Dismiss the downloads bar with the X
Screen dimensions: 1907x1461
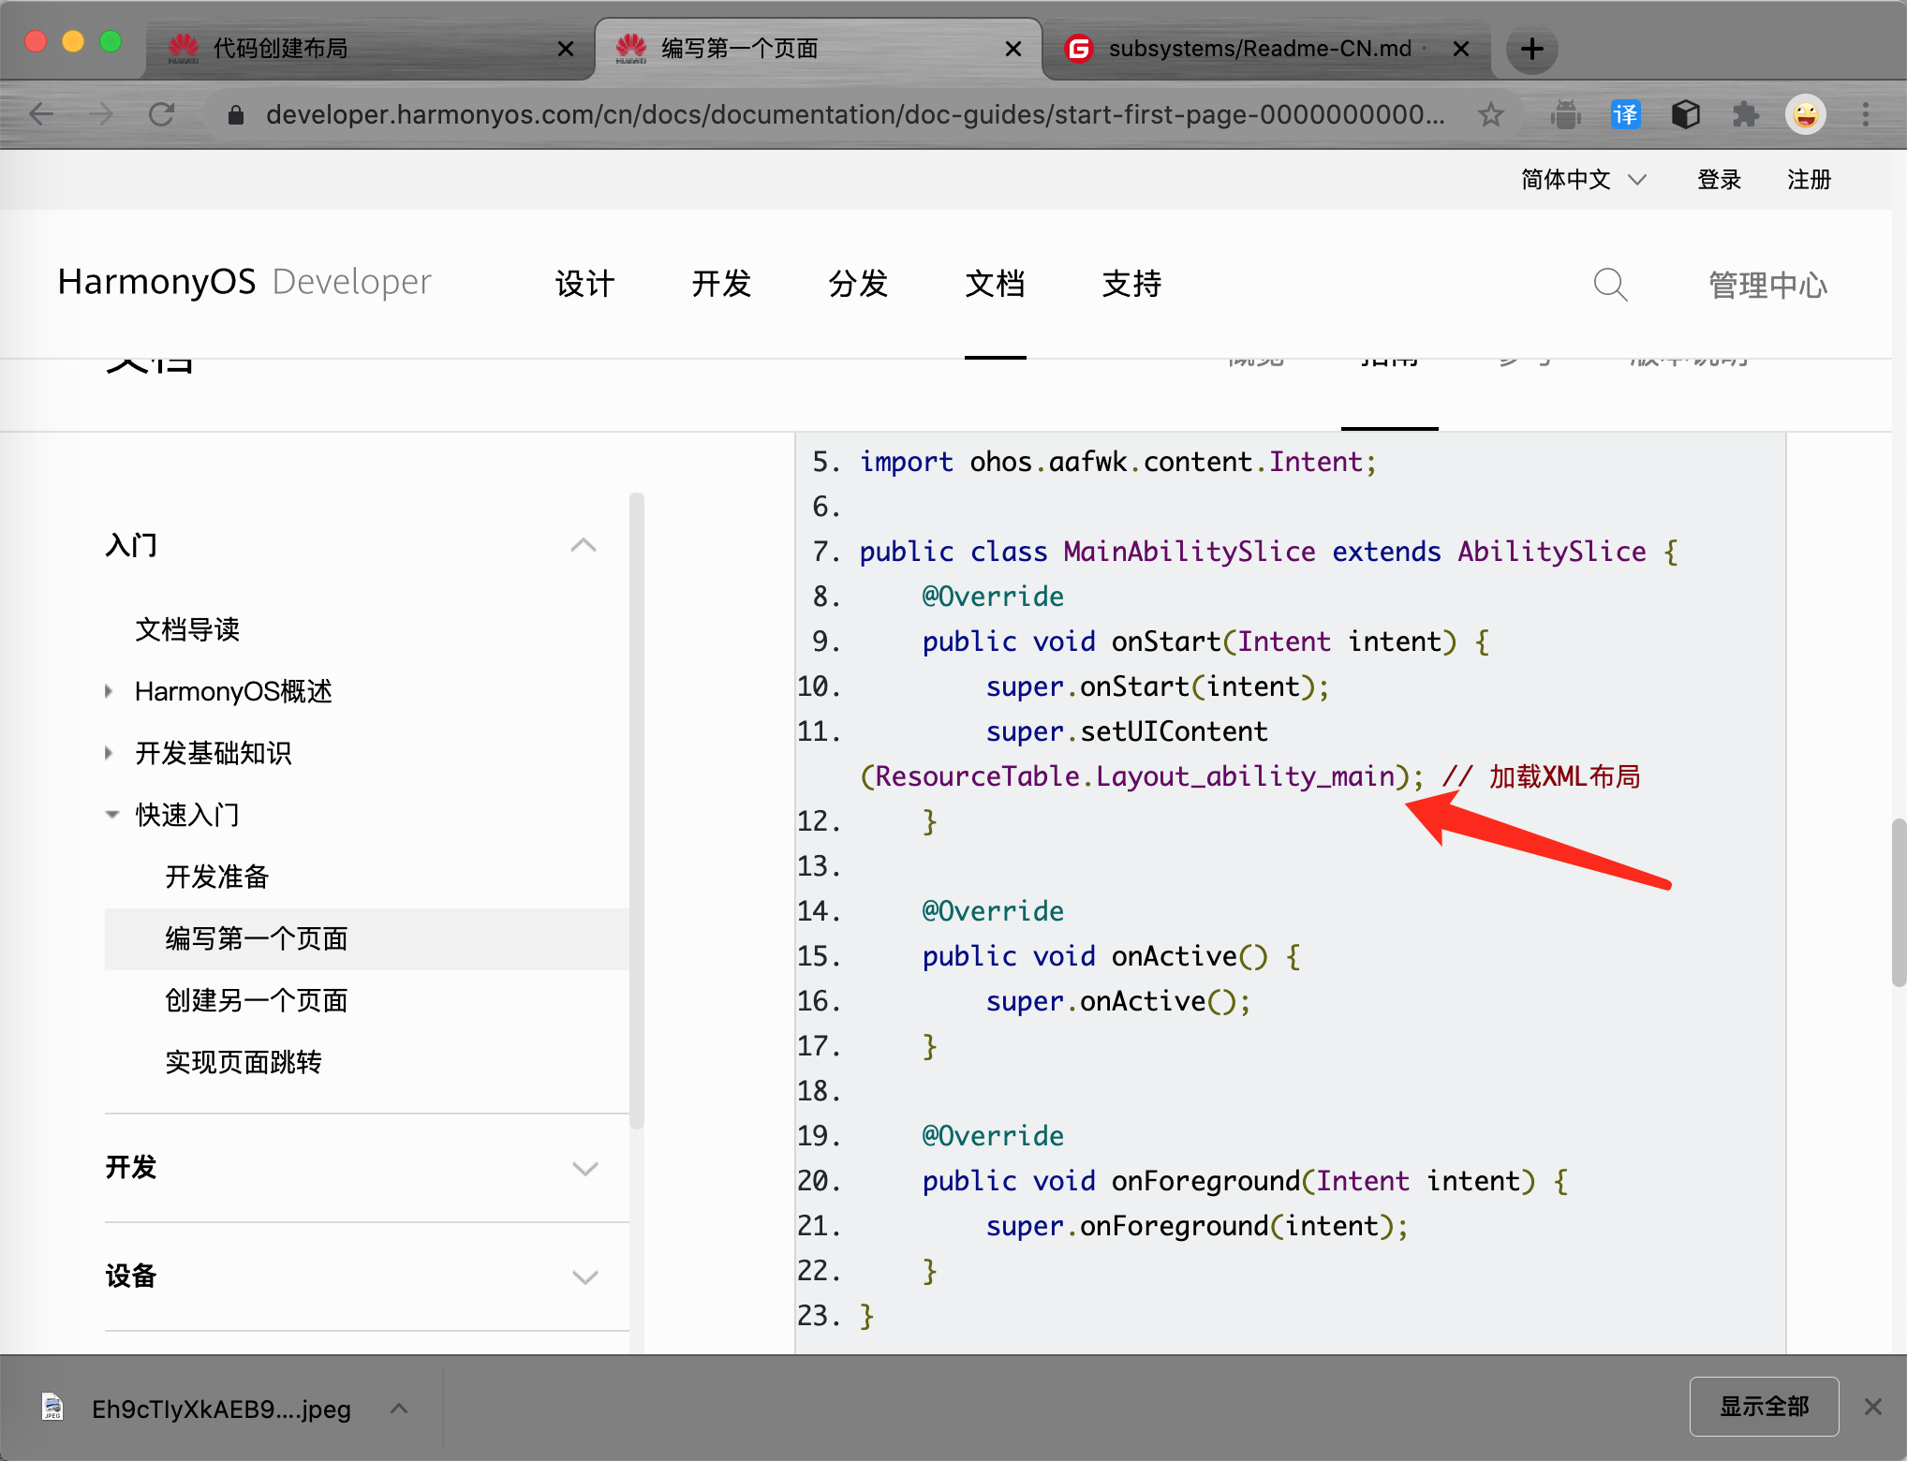[1873, 1406]
